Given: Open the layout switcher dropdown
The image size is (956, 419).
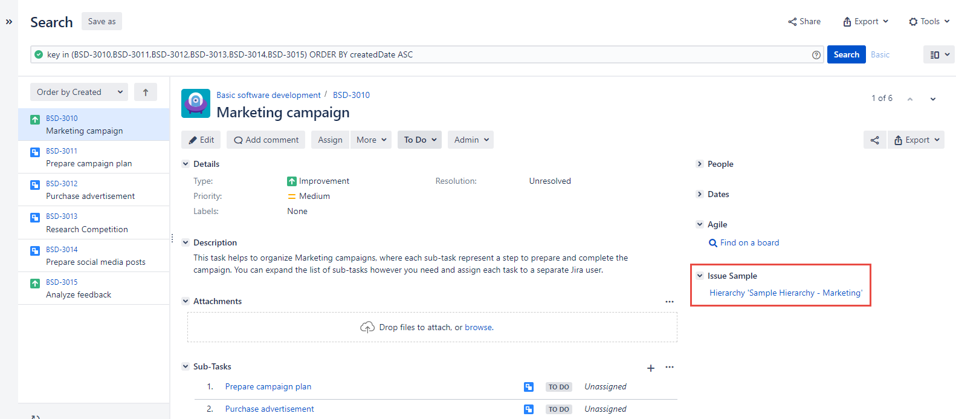Looking at the screenshot, I should click(x=939, y=55).
